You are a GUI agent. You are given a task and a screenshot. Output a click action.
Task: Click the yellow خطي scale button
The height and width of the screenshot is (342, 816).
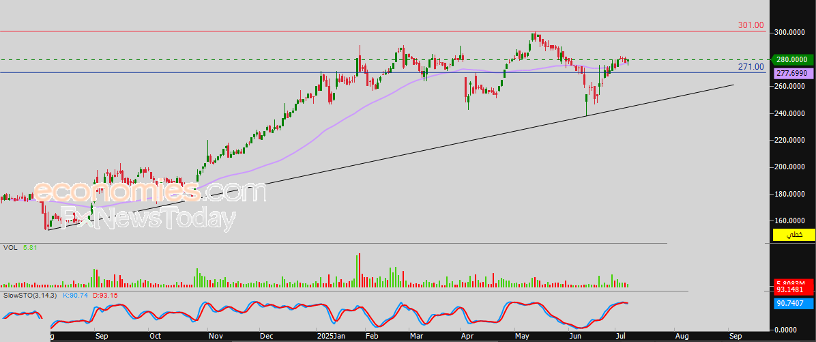click(793, 235)
